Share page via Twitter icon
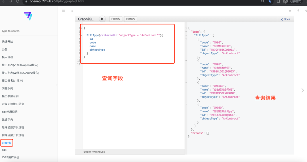Viewport: 307px width, 162px height. point(290,11)
